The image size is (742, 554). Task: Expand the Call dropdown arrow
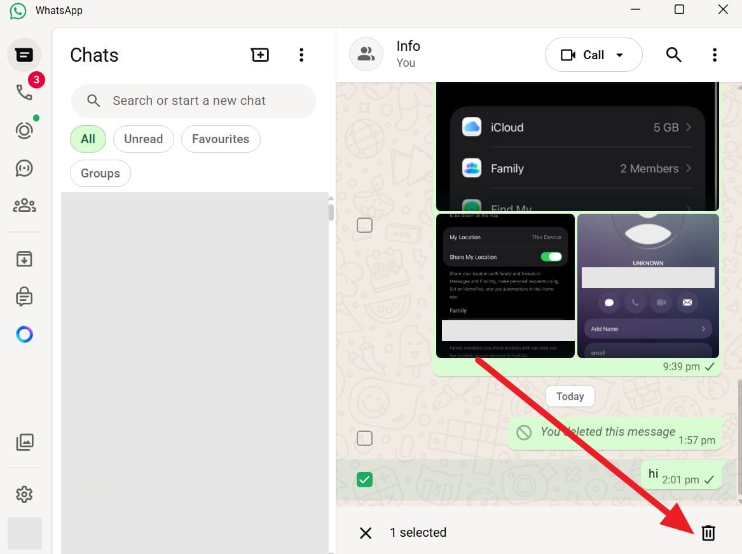[619, 55]
